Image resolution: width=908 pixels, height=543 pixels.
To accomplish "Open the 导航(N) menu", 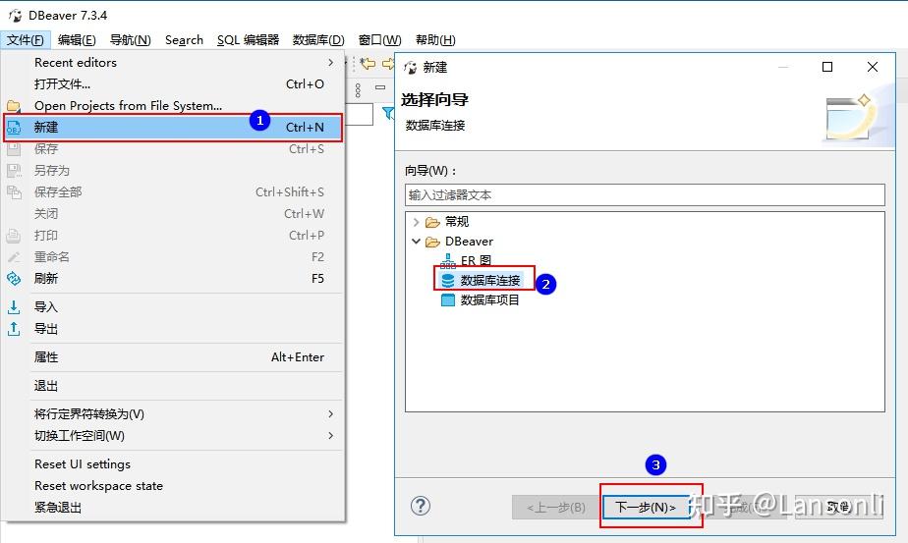I will (x=131, y=40).
